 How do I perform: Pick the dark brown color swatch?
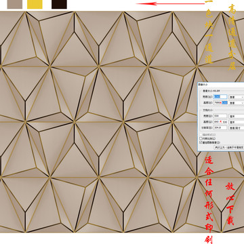(59, 4)
